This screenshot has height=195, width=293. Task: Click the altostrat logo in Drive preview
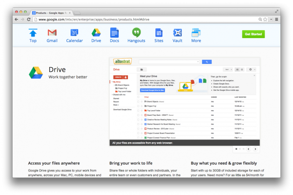tap(122, 62)
